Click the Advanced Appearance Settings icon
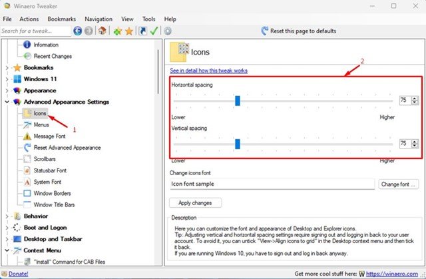This screenshot has height=279, width=426. 17,102
